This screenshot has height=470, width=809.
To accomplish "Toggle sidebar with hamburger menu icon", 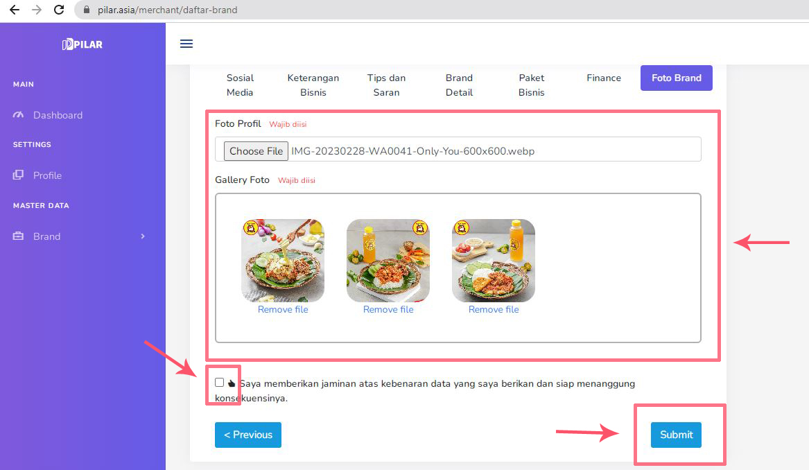I will (186, 44).
